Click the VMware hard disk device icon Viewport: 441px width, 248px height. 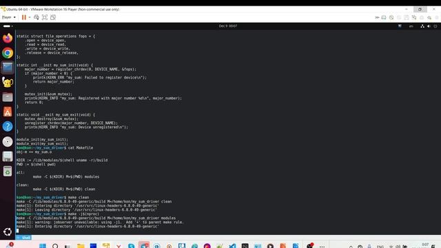[384, 17]
